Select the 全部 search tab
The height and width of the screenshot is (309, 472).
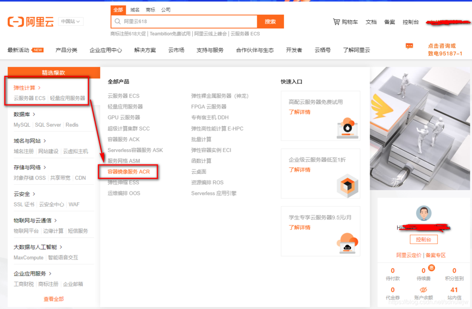coord(118,10)
